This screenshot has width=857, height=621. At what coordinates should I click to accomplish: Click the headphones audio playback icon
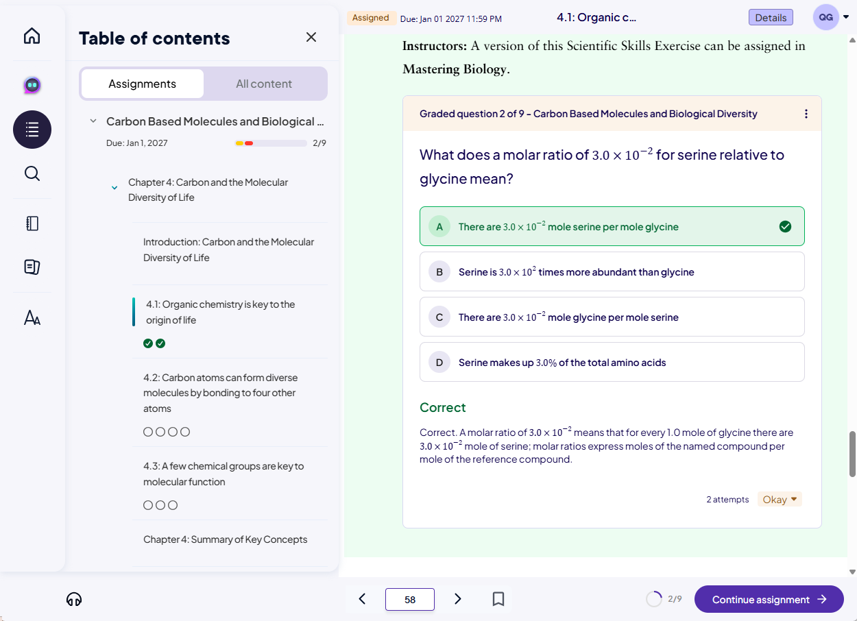click(x=74, y=600)
